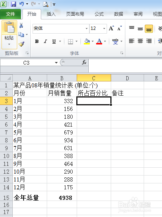The height and width of the screenshot is (217, 162).
Task: Select column A header
Action: click(x=30, y=78)
